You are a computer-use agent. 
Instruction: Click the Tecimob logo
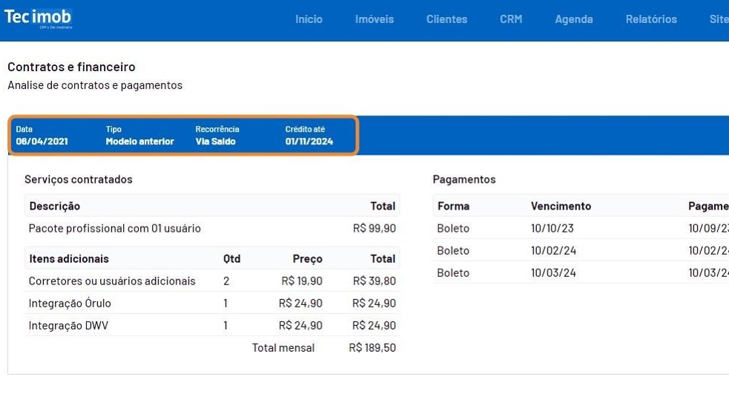39,19
